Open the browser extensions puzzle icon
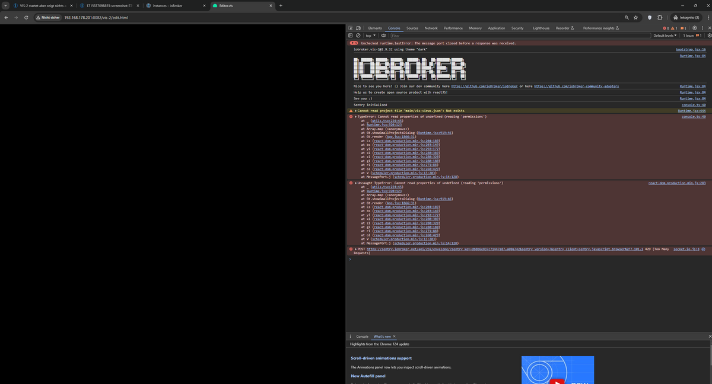Screen dimensions: 712x384 [660, 17]
